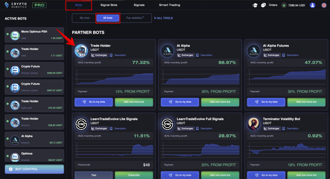Open the Smart Trading tab
This screenshot has height=179, width=330.
pos(170,5)
